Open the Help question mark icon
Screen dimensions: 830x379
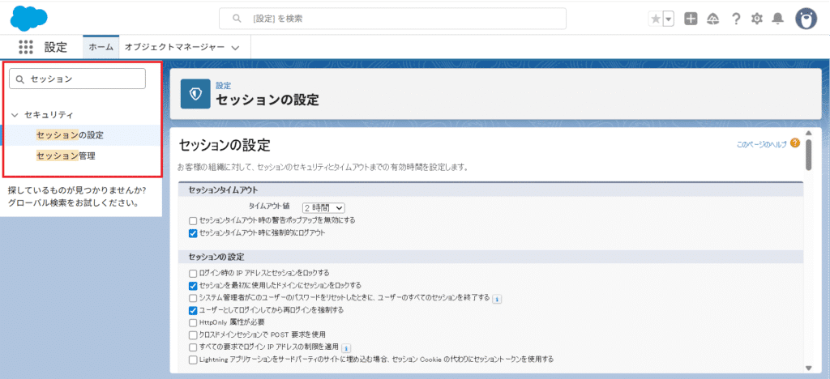click(735, 19)
